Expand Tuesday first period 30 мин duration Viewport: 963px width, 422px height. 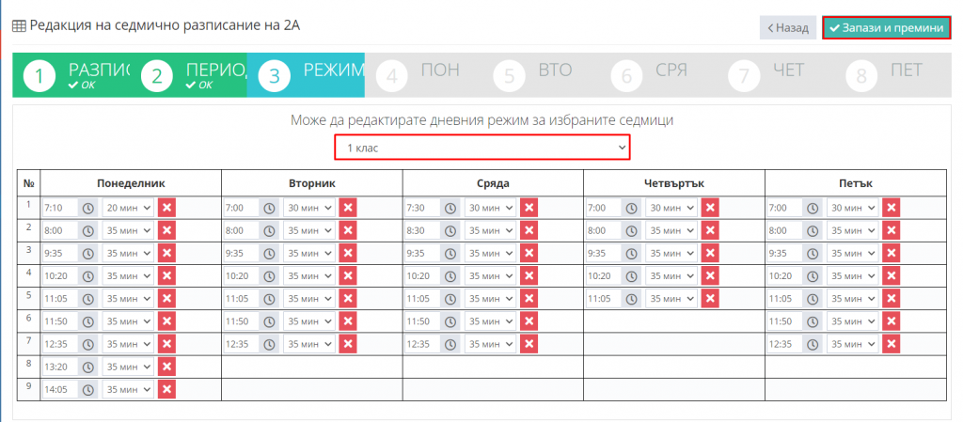click(309, 208)
